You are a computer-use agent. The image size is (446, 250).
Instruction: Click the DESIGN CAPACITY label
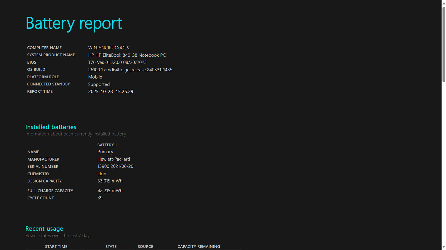45,181
